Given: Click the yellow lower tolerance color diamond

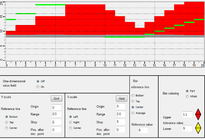Looking at the screenshot, I should 198,128.
